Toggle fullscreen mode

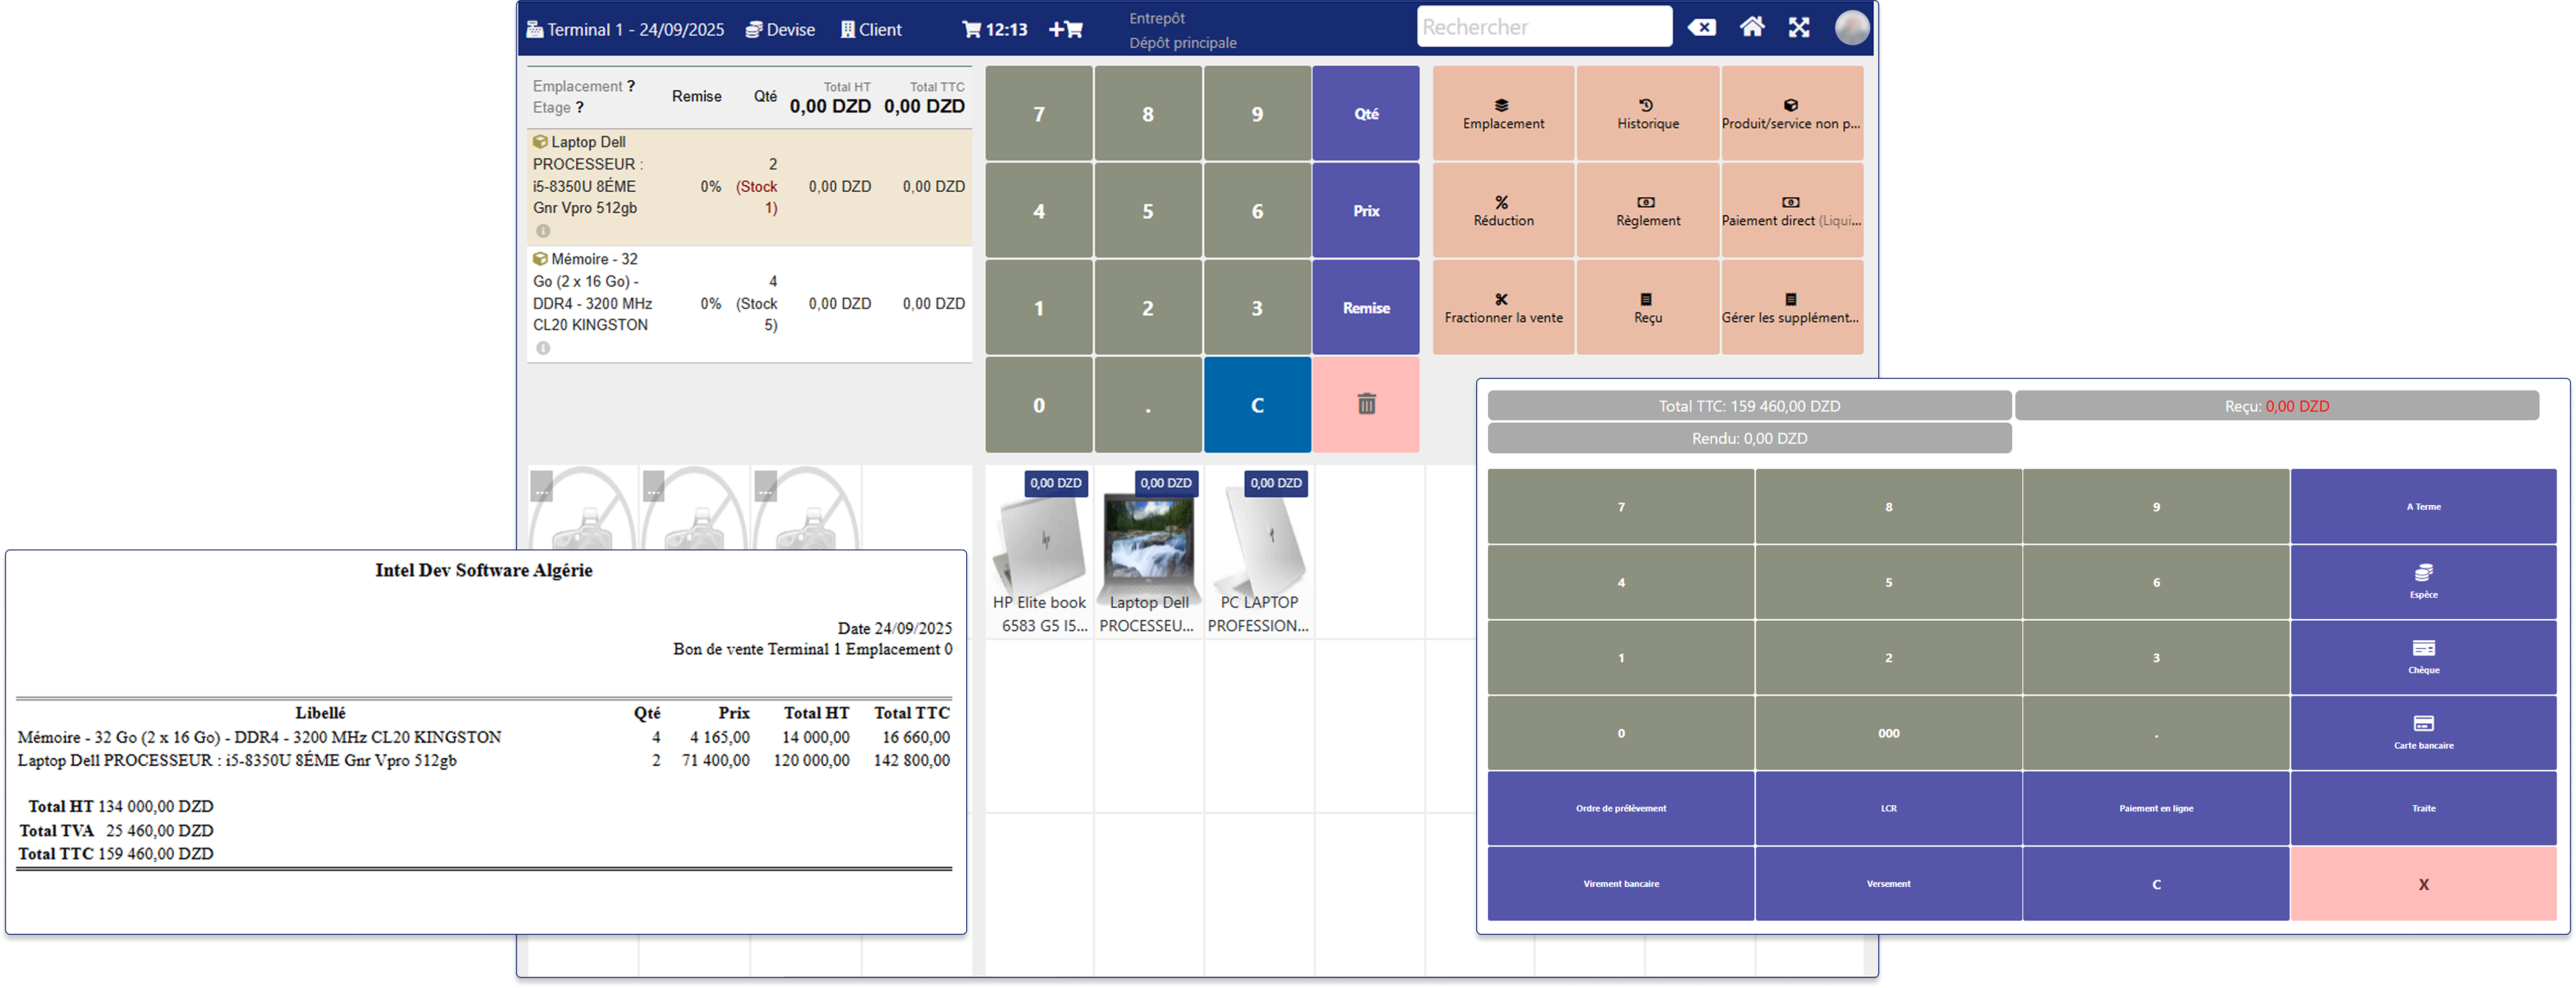pyautogui.click(x=1799, y=28)
